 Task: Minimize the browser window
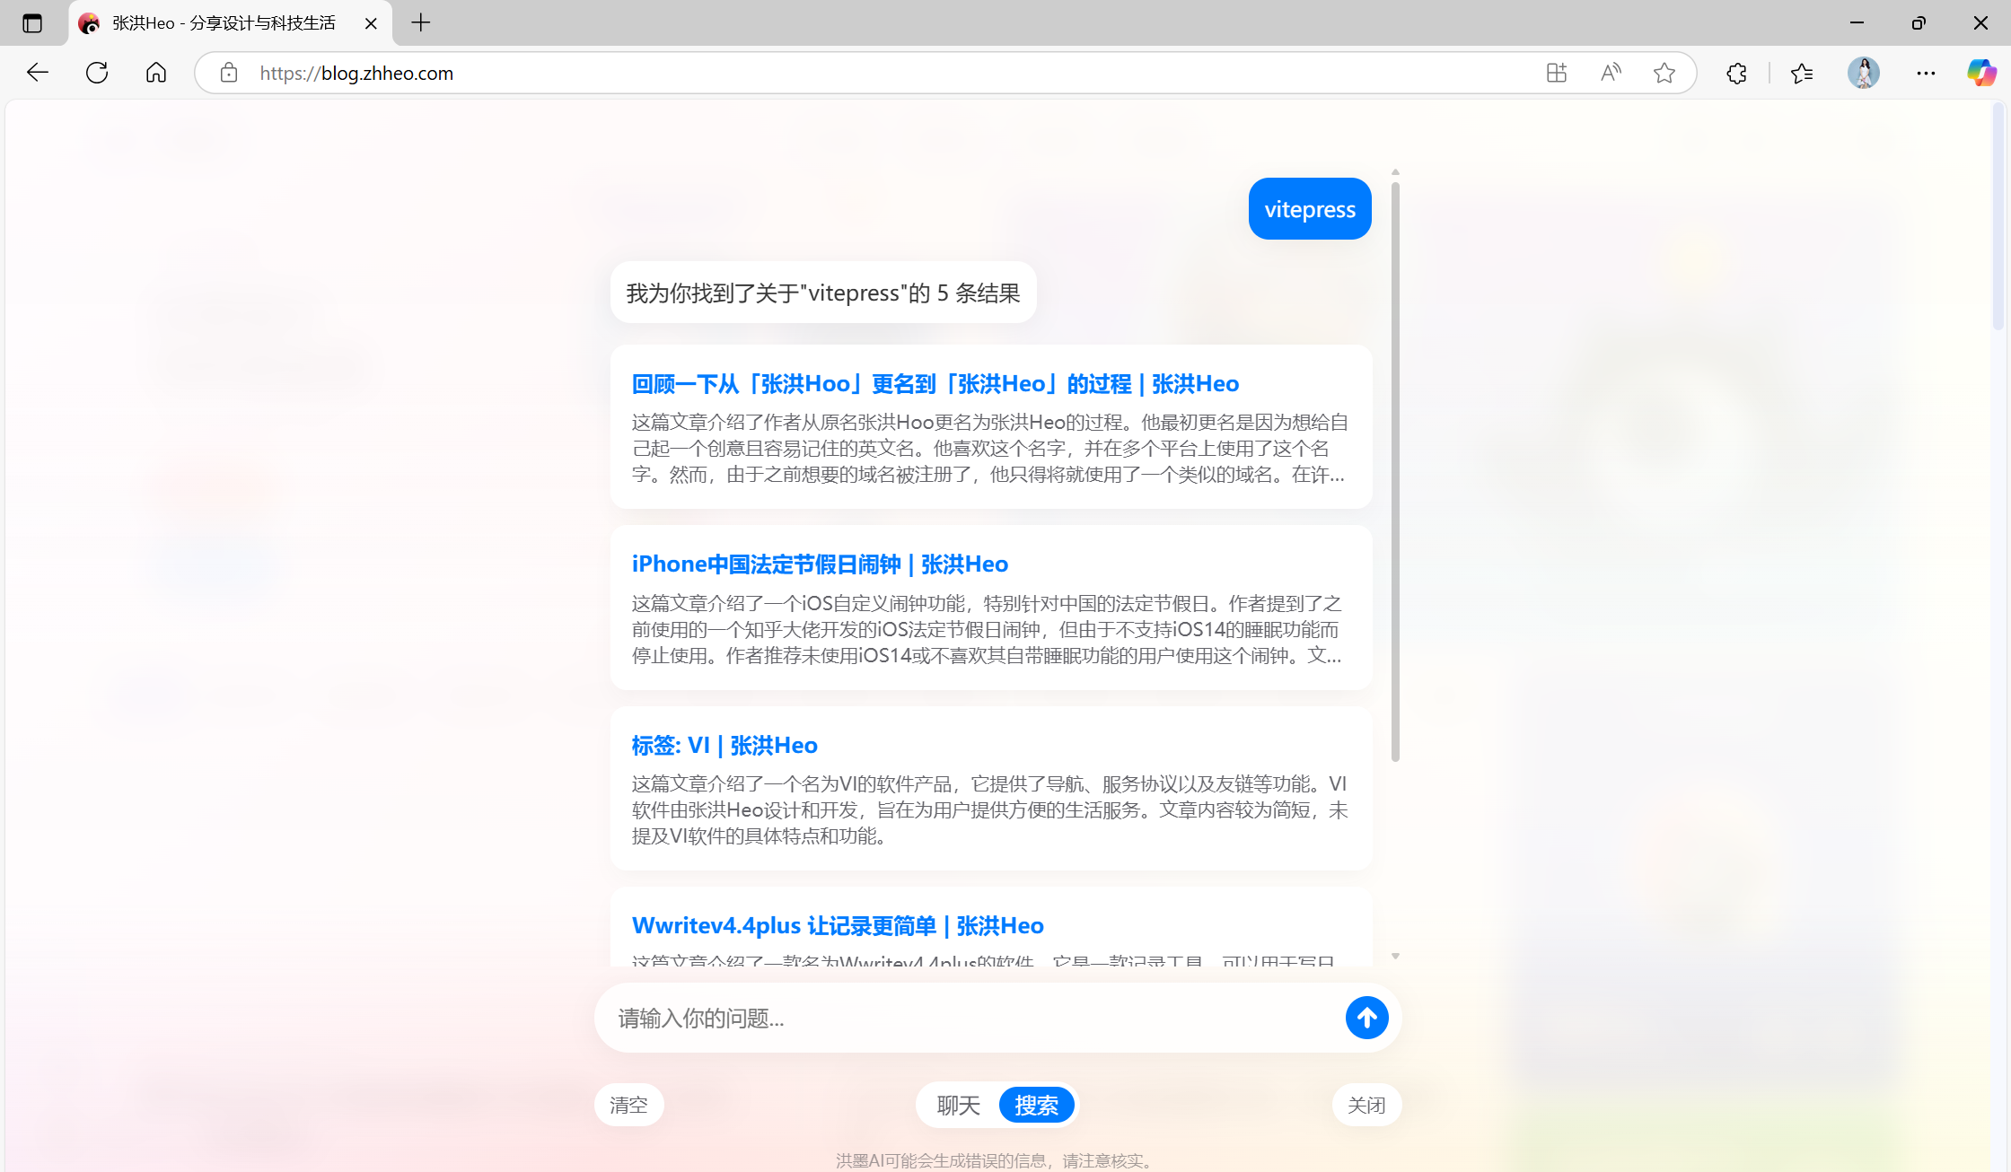click(x=1857, y=23)
